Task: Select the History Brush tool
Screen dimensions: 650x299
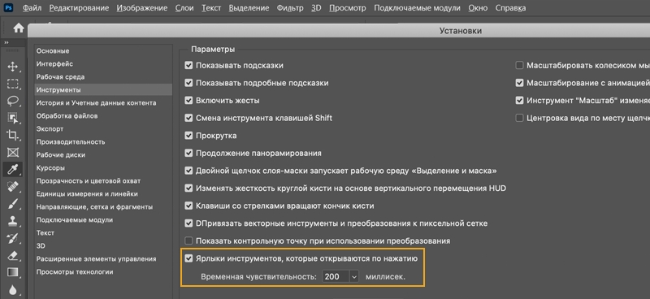Action: pos(13,238)
